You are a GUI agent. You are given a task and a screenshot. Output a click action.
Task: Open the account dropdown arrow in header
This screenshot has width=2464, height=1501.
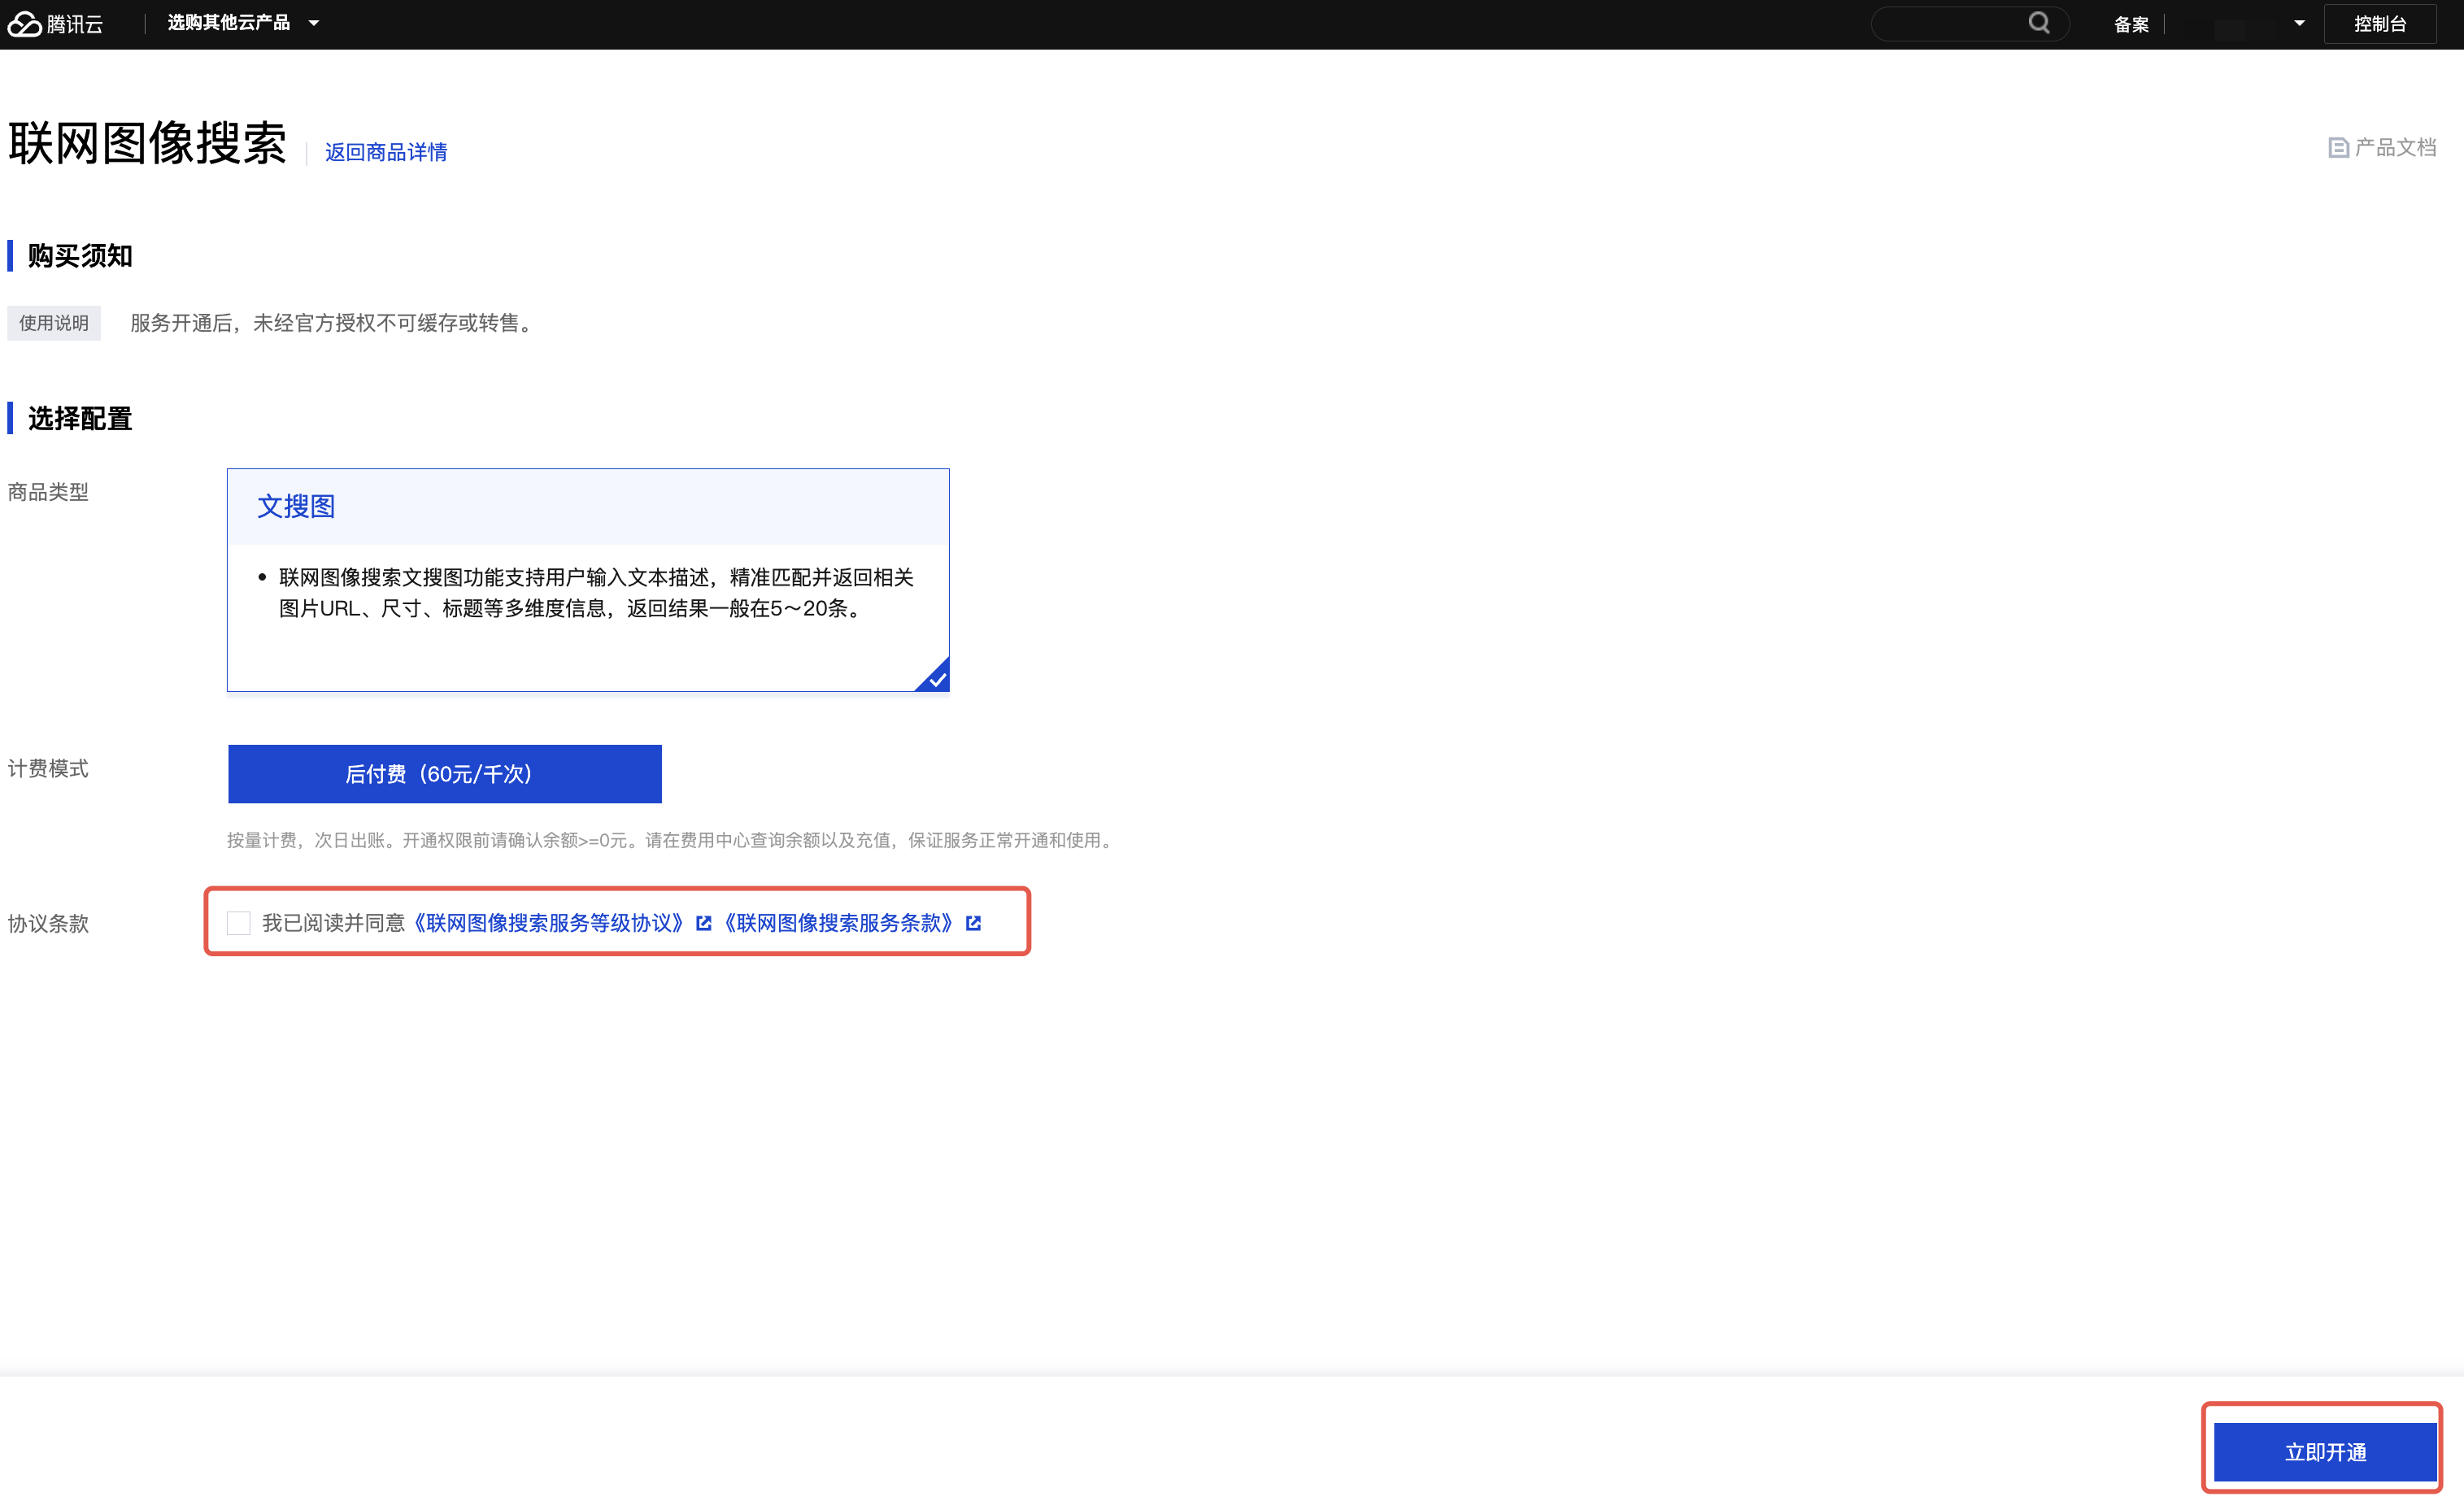point(2299,23)
